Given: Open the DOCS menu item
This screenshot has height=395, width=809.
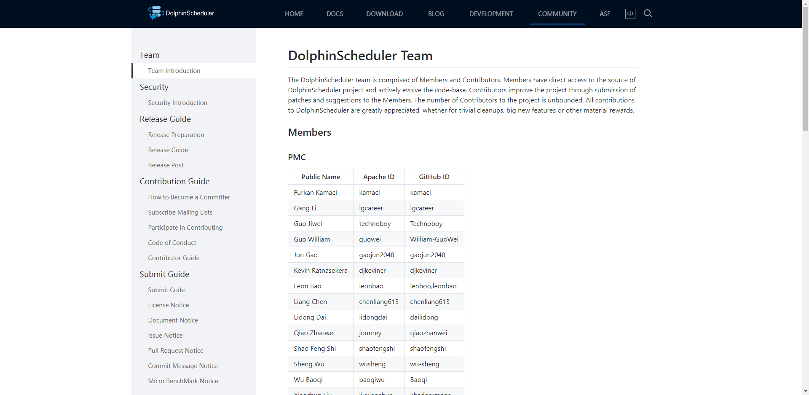Looking at the screenshot, I should [335, 14].
